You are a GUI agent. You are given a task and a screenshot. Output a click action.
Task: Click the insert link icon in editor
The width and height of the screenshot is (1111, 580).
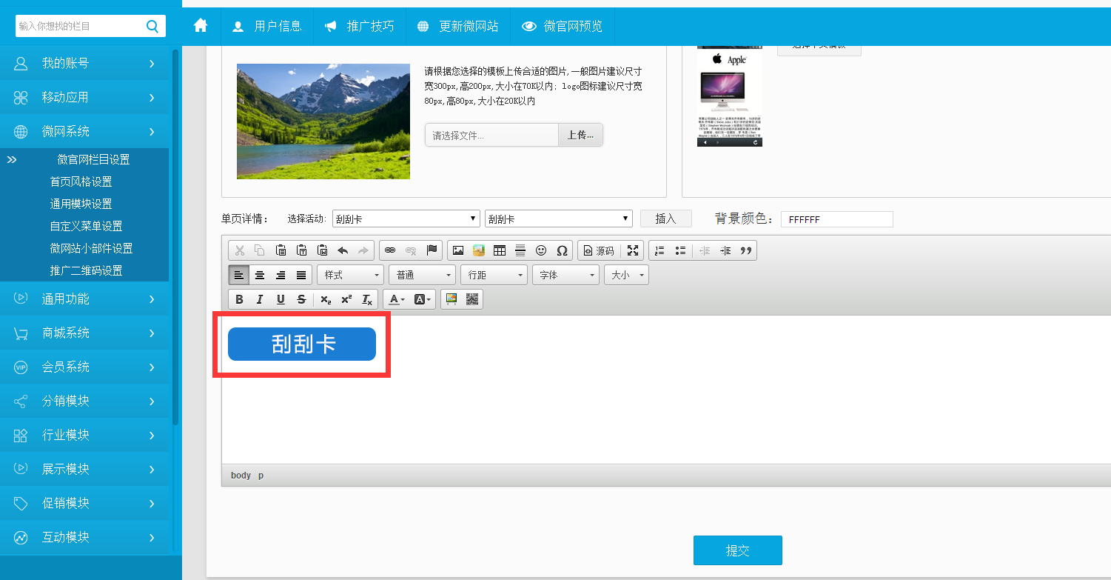tap(390, 250)
